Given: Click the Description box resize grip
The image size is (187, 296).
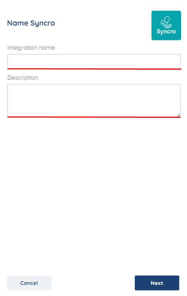Looking at the screenshot, I should point(178,115).
